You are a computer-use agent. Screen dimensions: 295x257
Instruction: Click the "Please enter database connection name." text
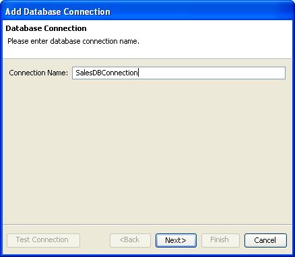pos(73,41)
